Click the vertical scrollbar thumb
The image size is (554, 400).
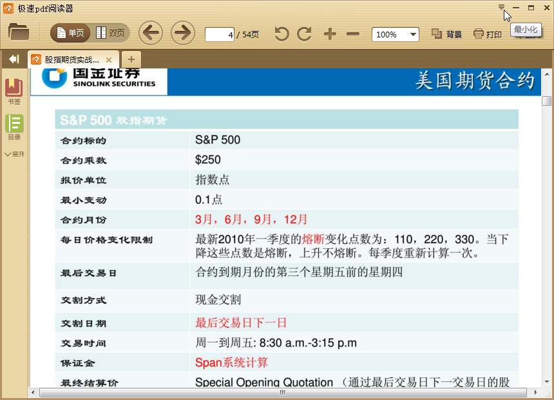546,101
